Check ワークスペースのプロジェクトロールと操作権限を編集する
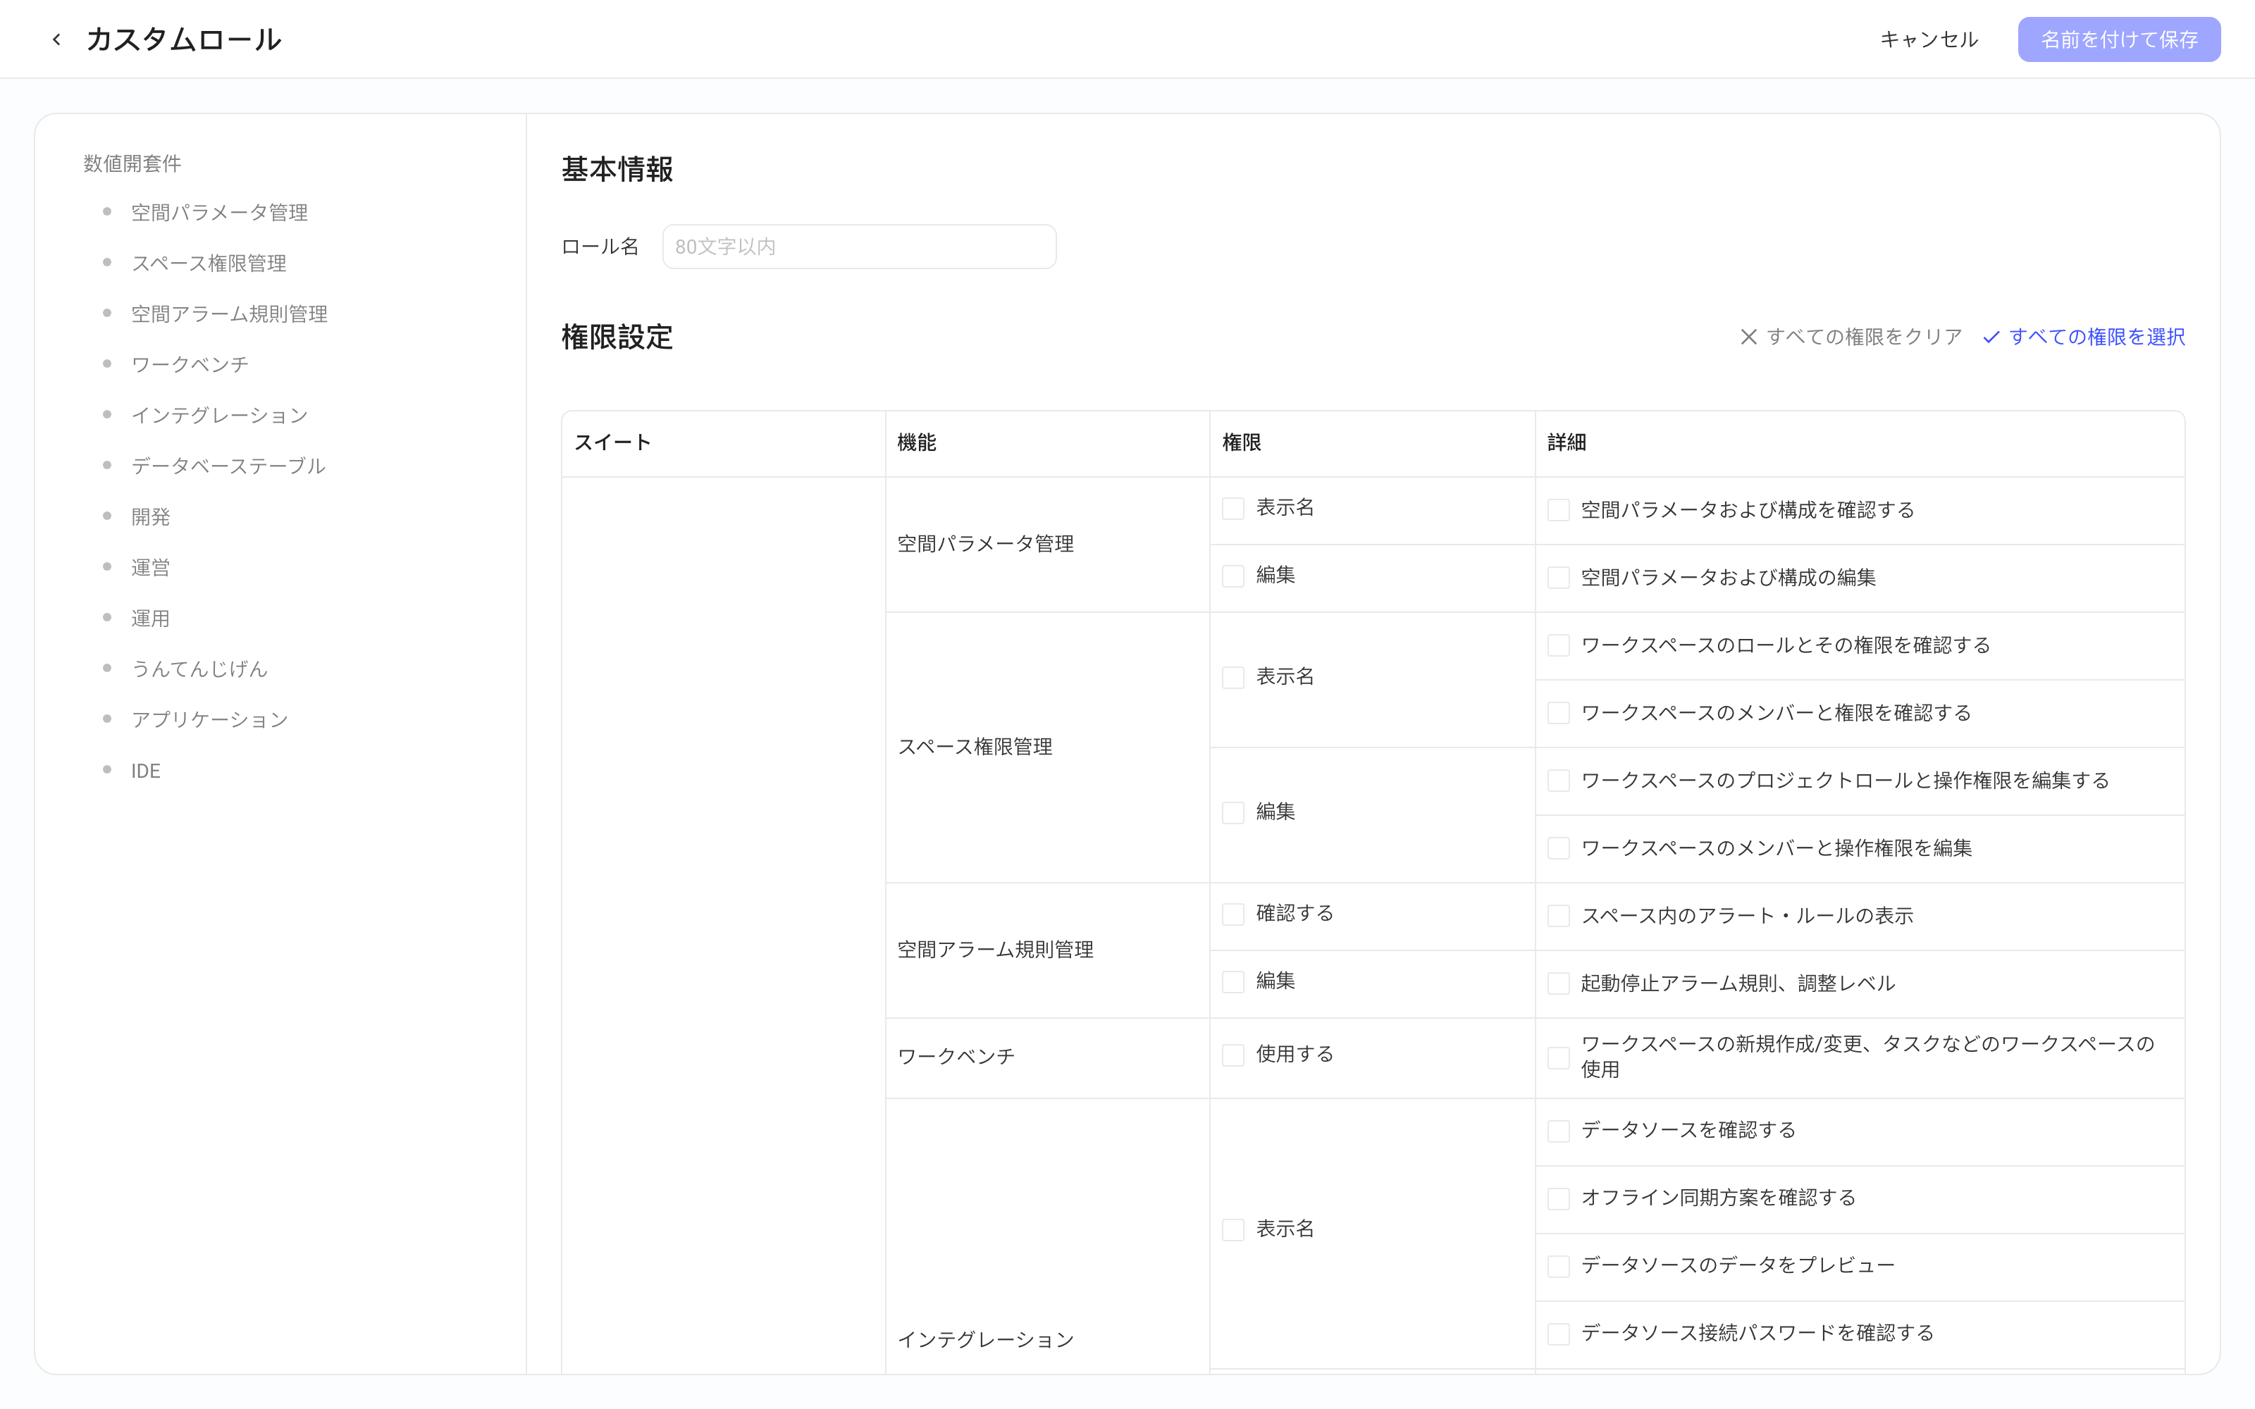Image resolution: width=2255 pixels, height=1409 pixels. pyautogui.click(x=1558, y=781)
